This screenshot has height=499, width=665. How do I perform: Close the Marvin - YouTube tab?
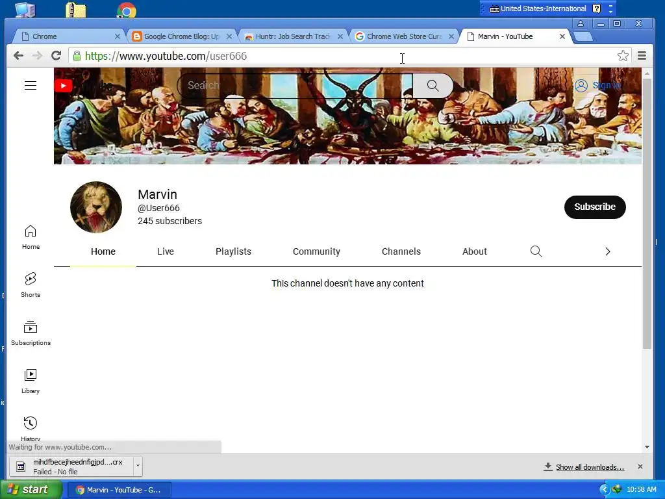pos(562,36)
